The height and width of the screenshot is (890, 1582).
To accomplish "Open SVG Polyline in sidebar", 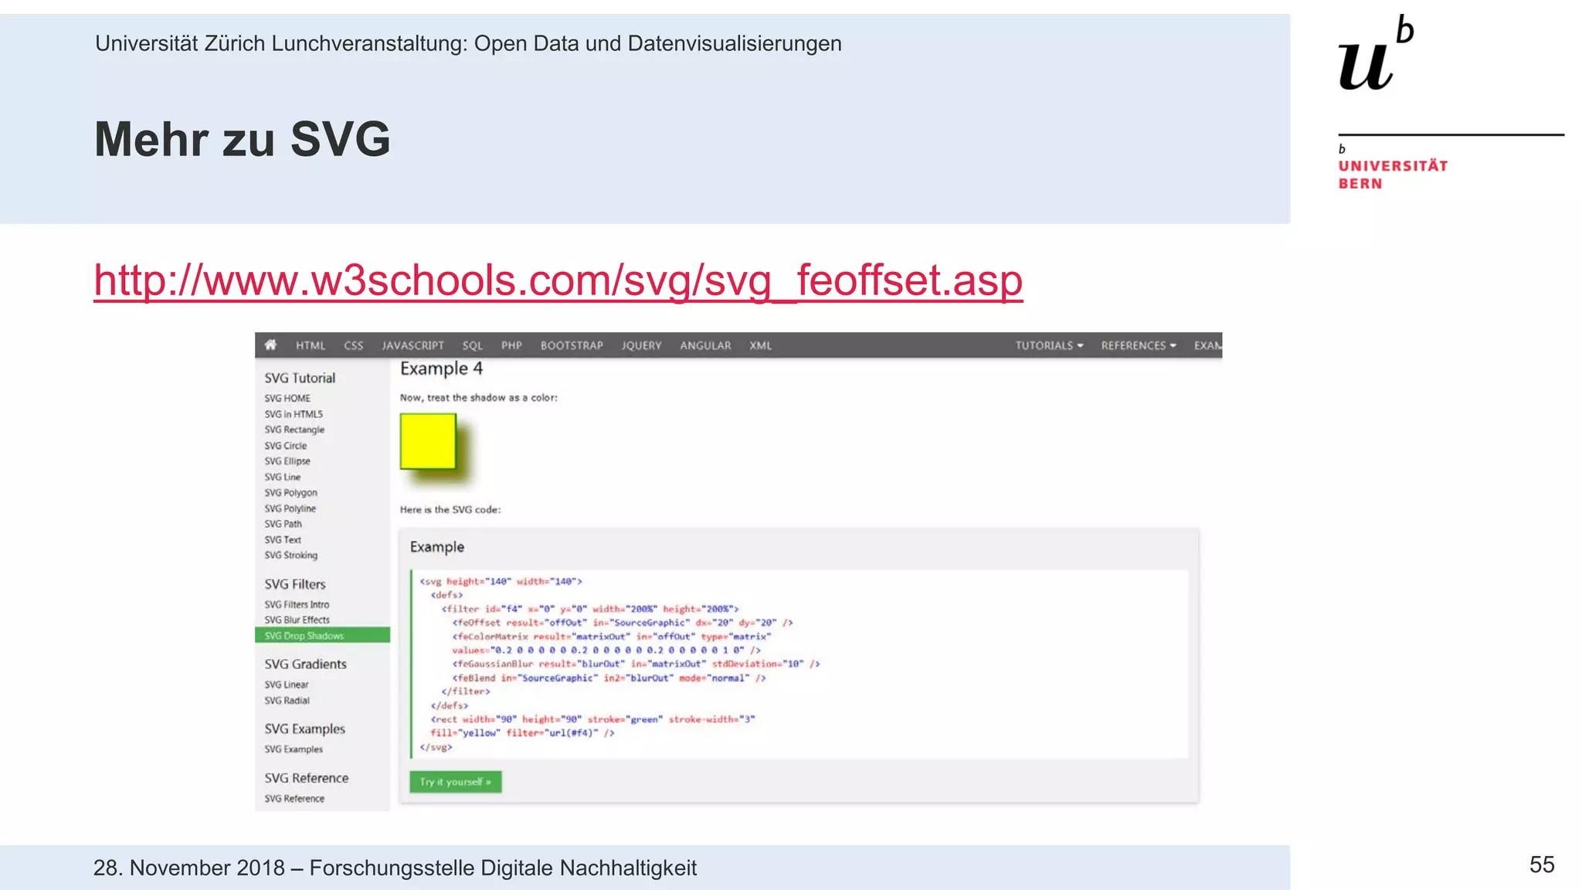I will click(290, 508).
